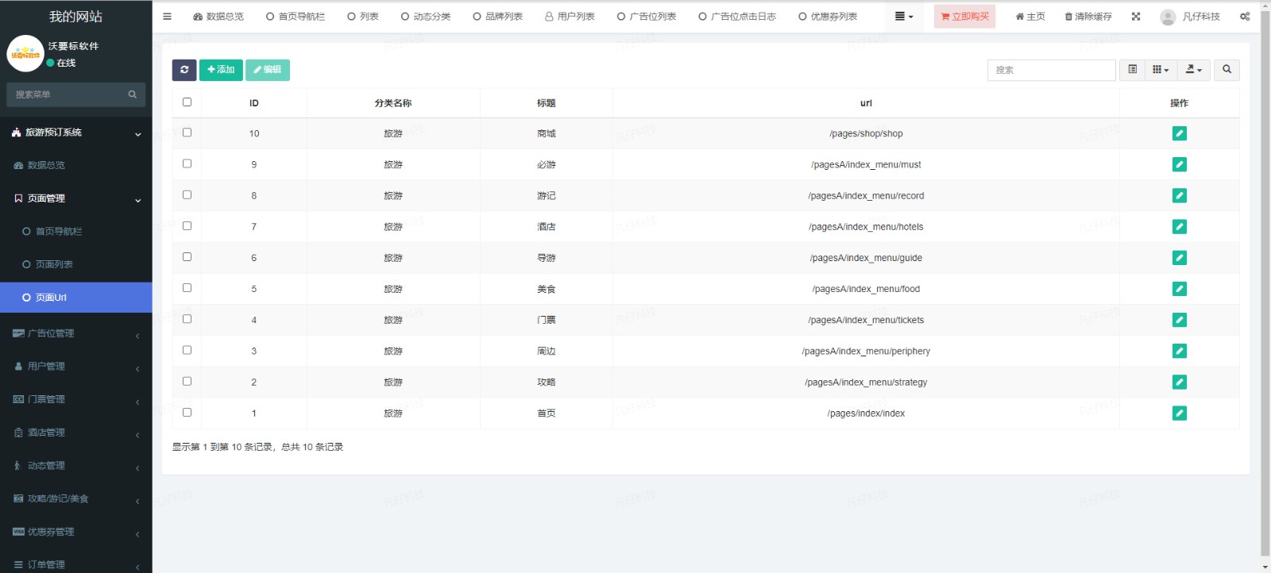Expand 门票管理 in the sidebar
1271x573 pixels.
(x=76, y=399)
